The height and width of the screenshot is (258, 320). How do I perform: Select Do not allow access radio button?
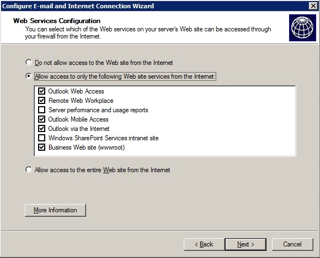click(x=29, y=62)
